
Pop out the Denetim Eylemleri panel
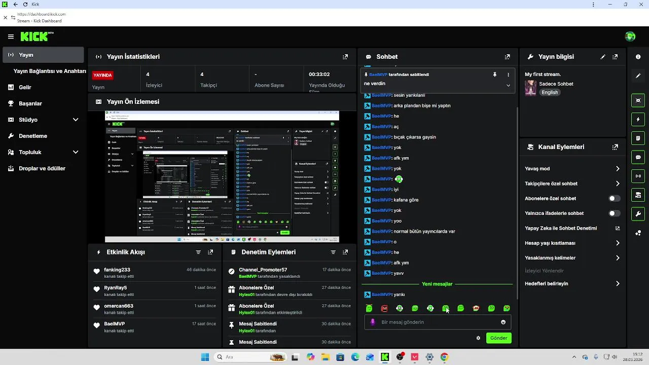(345, 252)
